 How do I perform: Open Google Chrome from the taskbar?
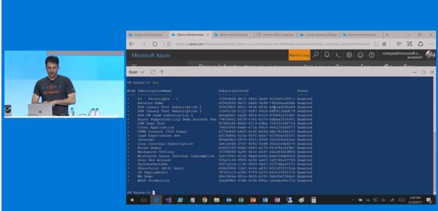click(x=204, y=200)
